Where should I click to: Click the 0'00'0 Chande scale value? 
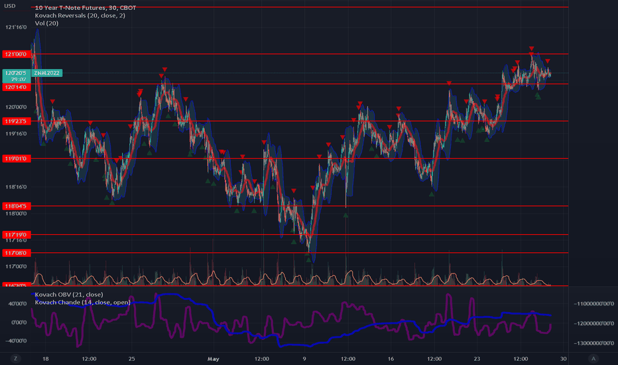click(19, 323)
